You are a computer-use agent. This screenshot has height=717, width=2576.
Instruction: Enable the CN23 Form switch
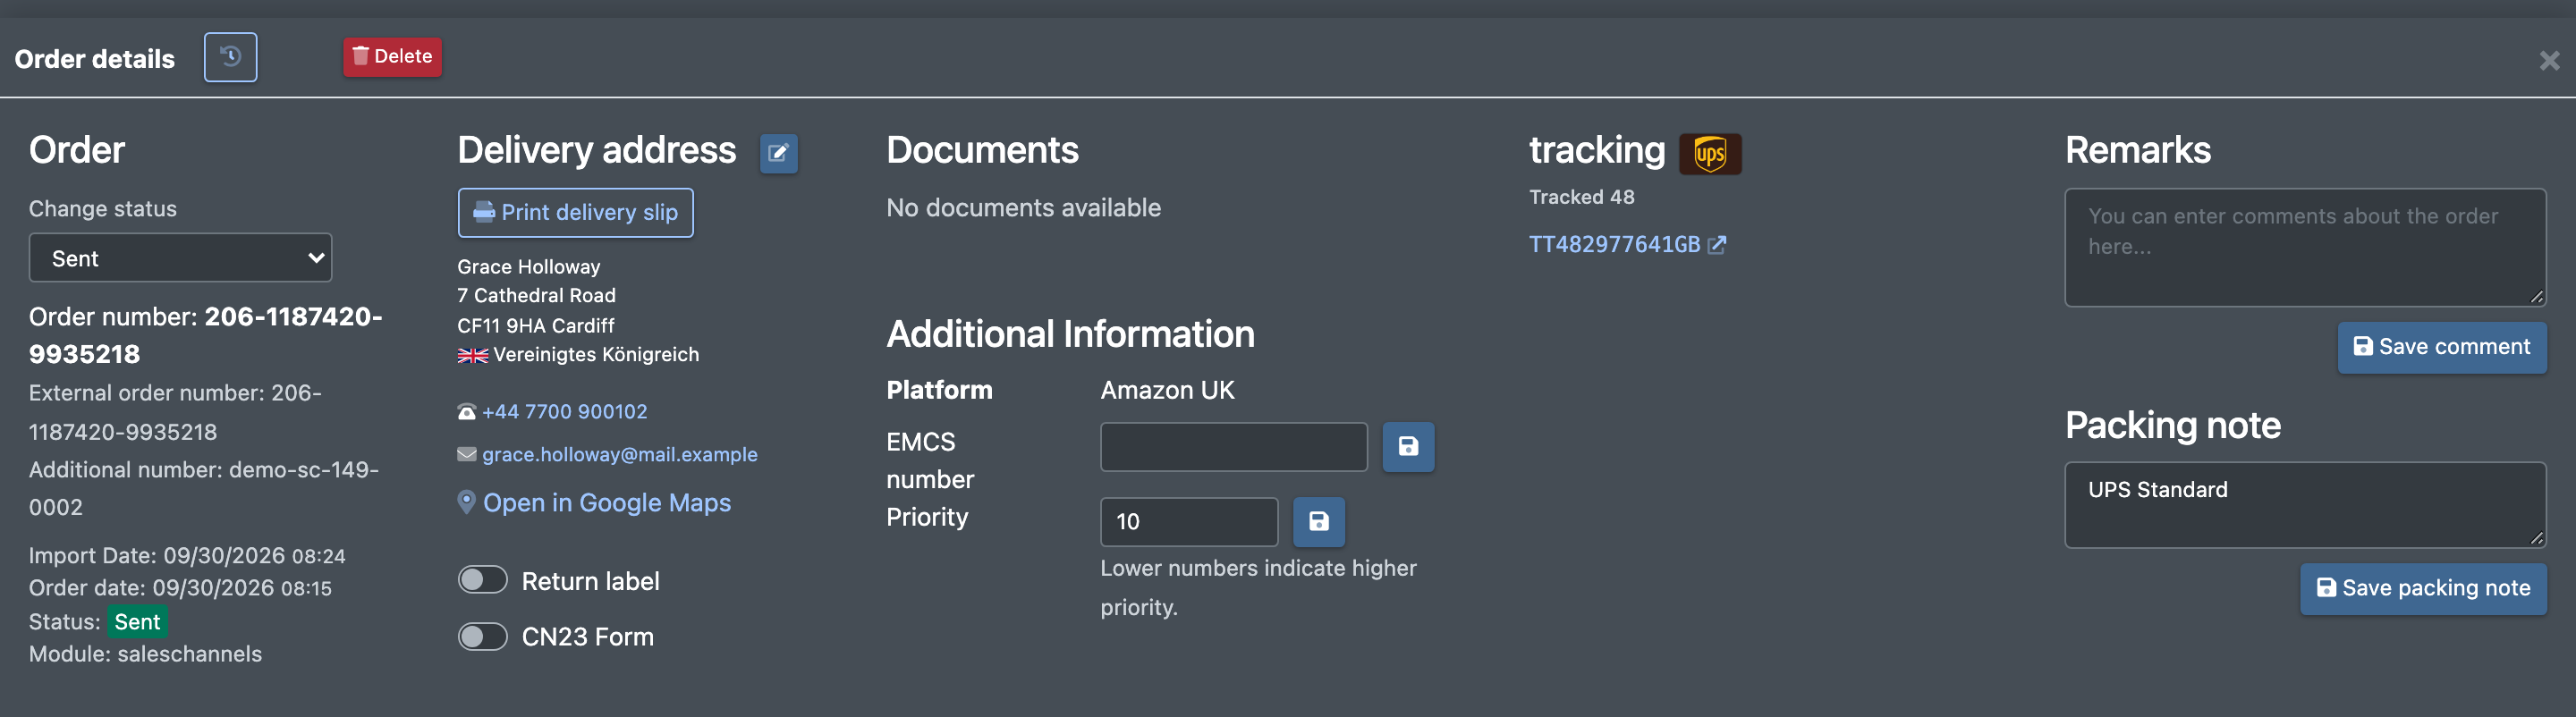tap(483, 636)
